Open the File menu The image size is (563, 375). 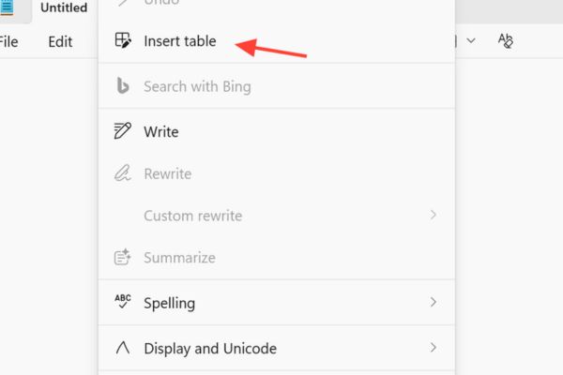[8, 41]
